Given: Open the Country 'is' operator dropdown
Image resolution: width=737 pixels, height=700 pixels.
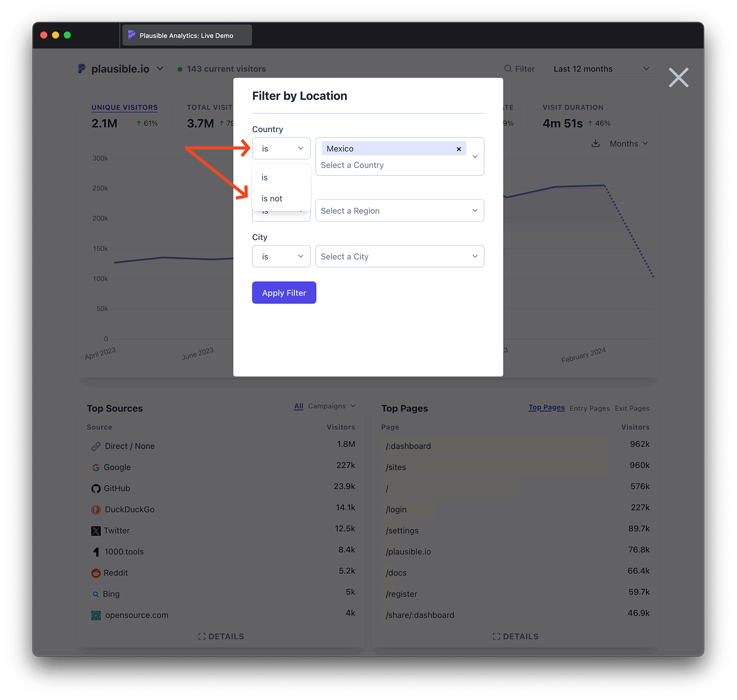Looking at the screenshot, I should point(281,148).
